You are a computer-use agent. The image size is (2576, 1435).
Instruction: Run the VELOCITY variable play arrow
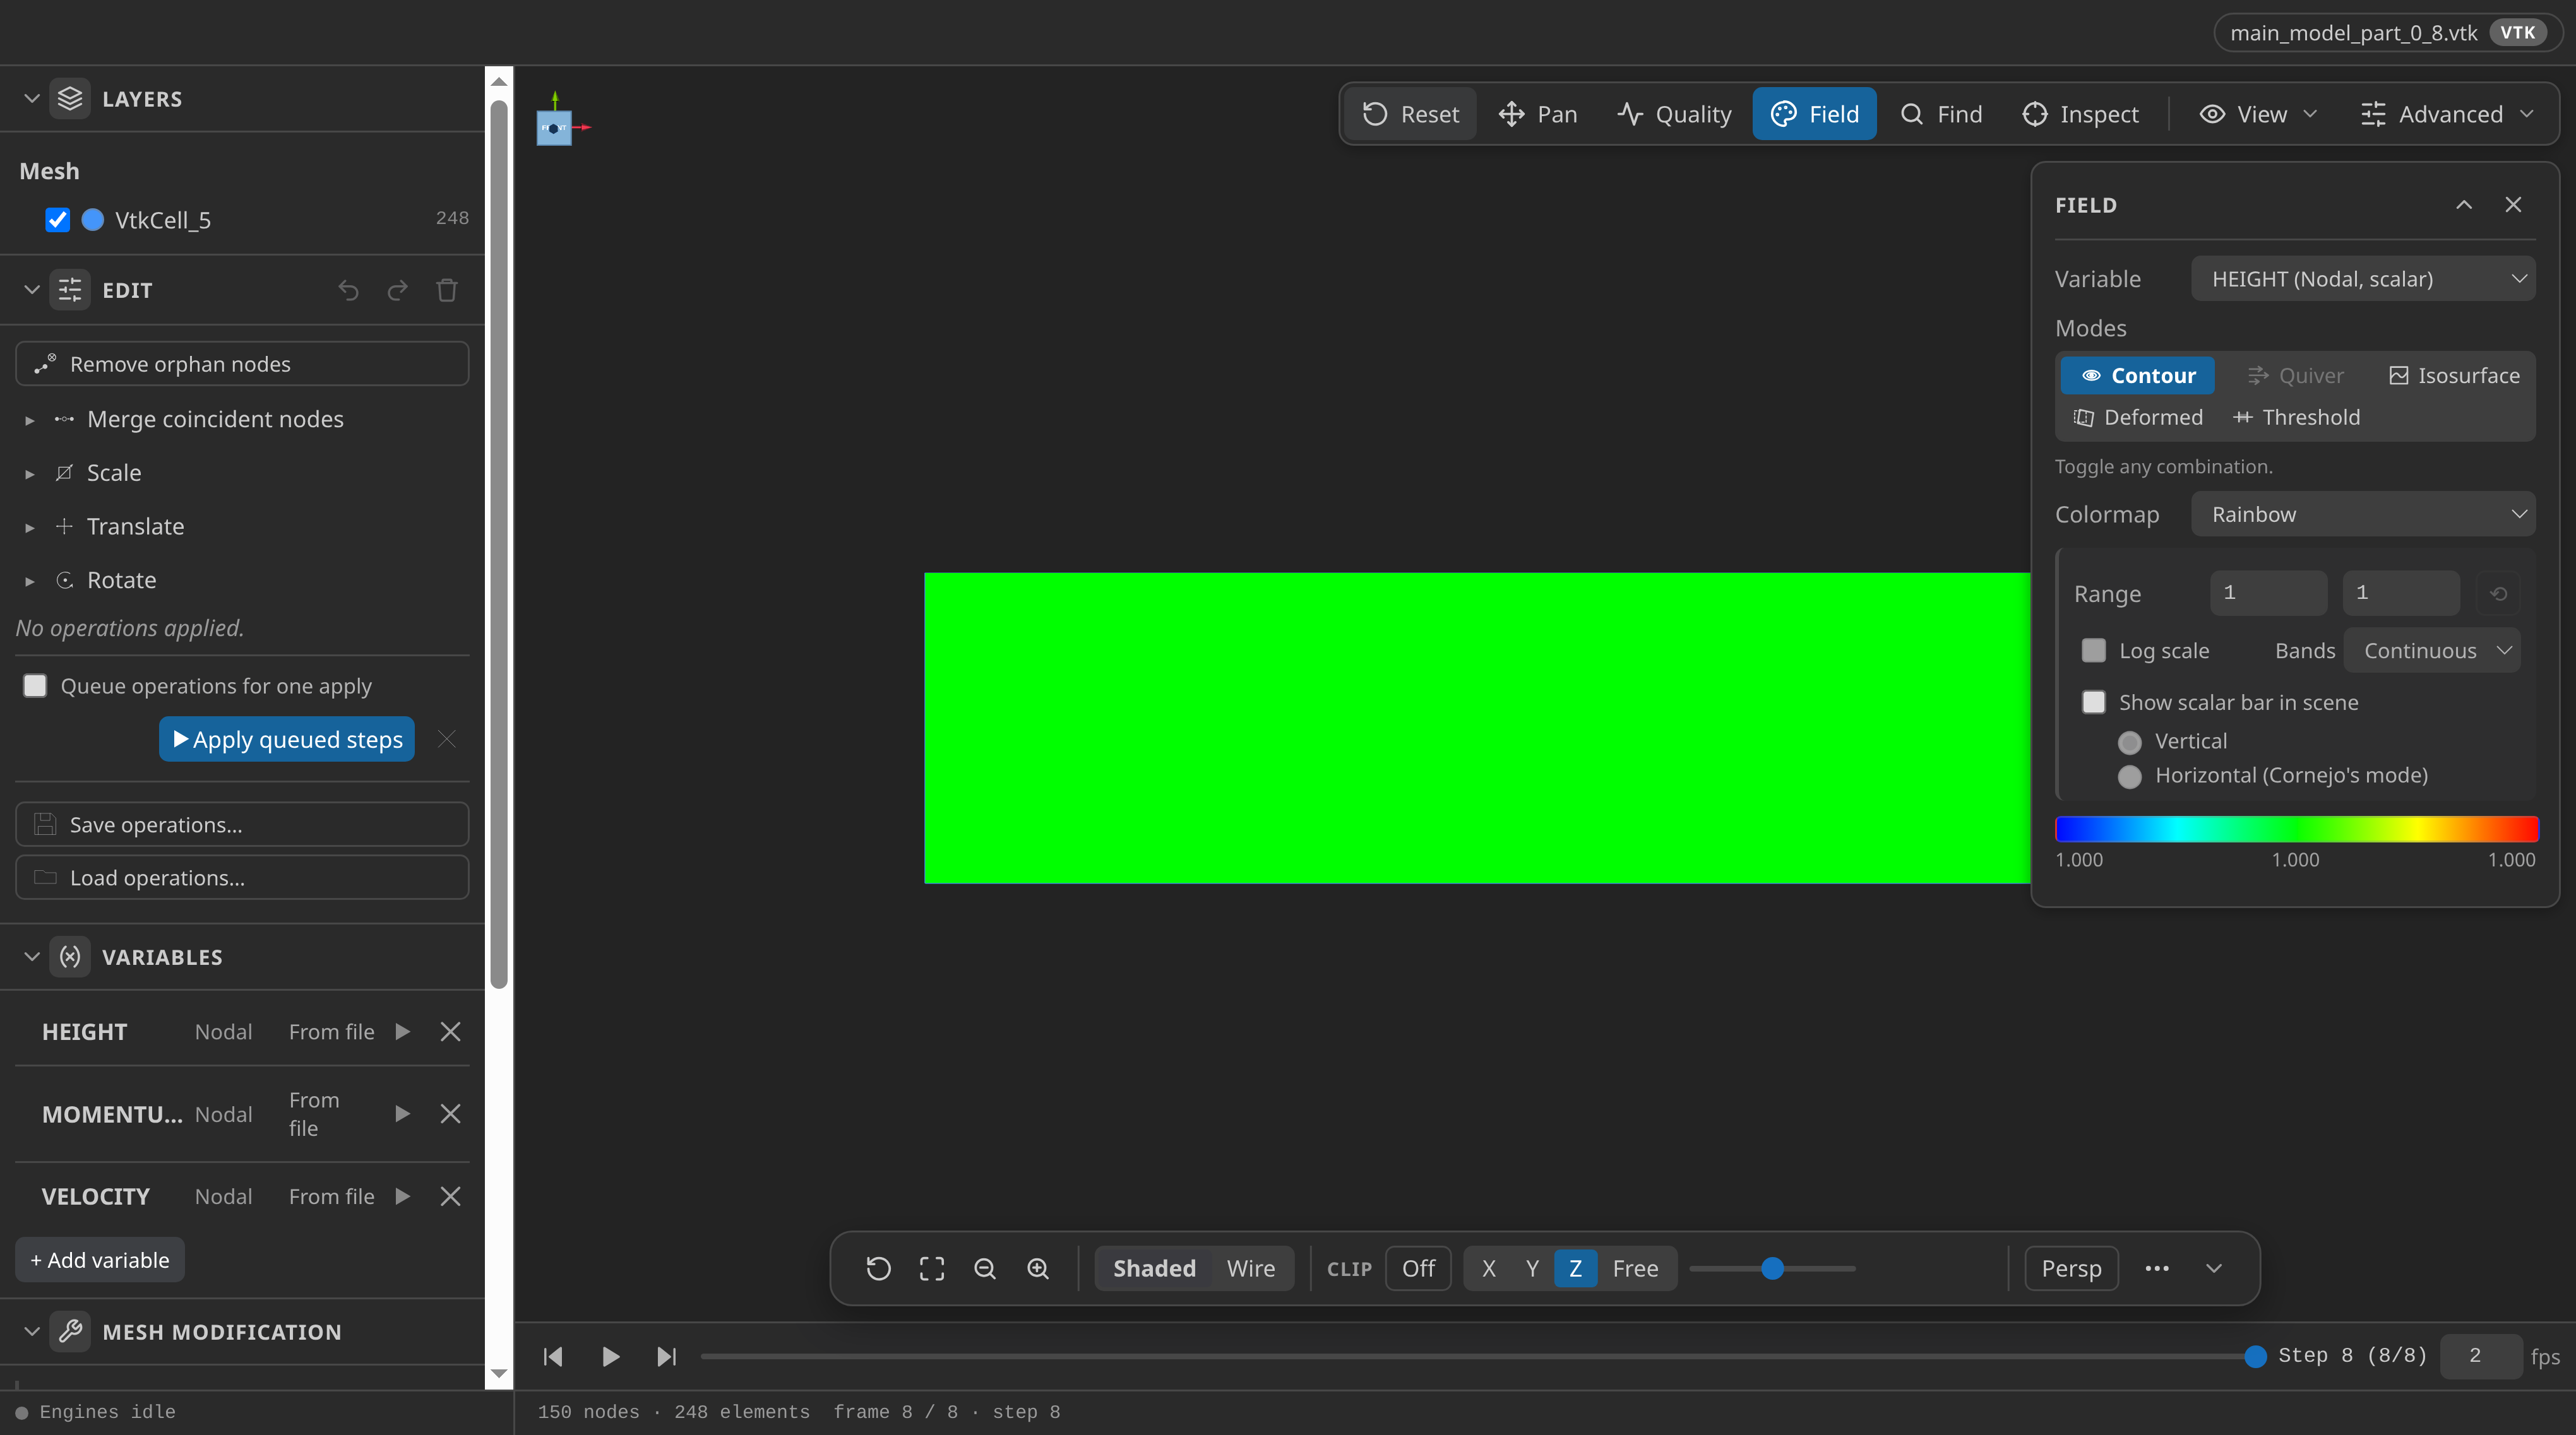point(402,1196)
